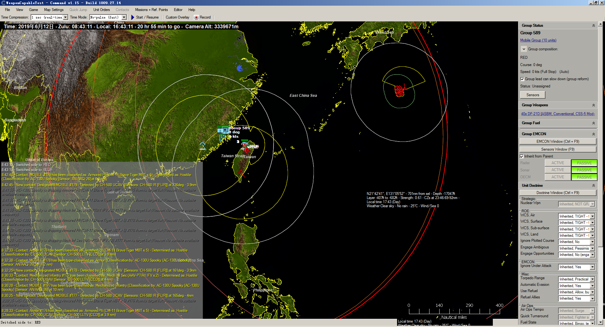Collapse the Group Status section chevron
Screen dimensions: 605x327
coord(593,25)
